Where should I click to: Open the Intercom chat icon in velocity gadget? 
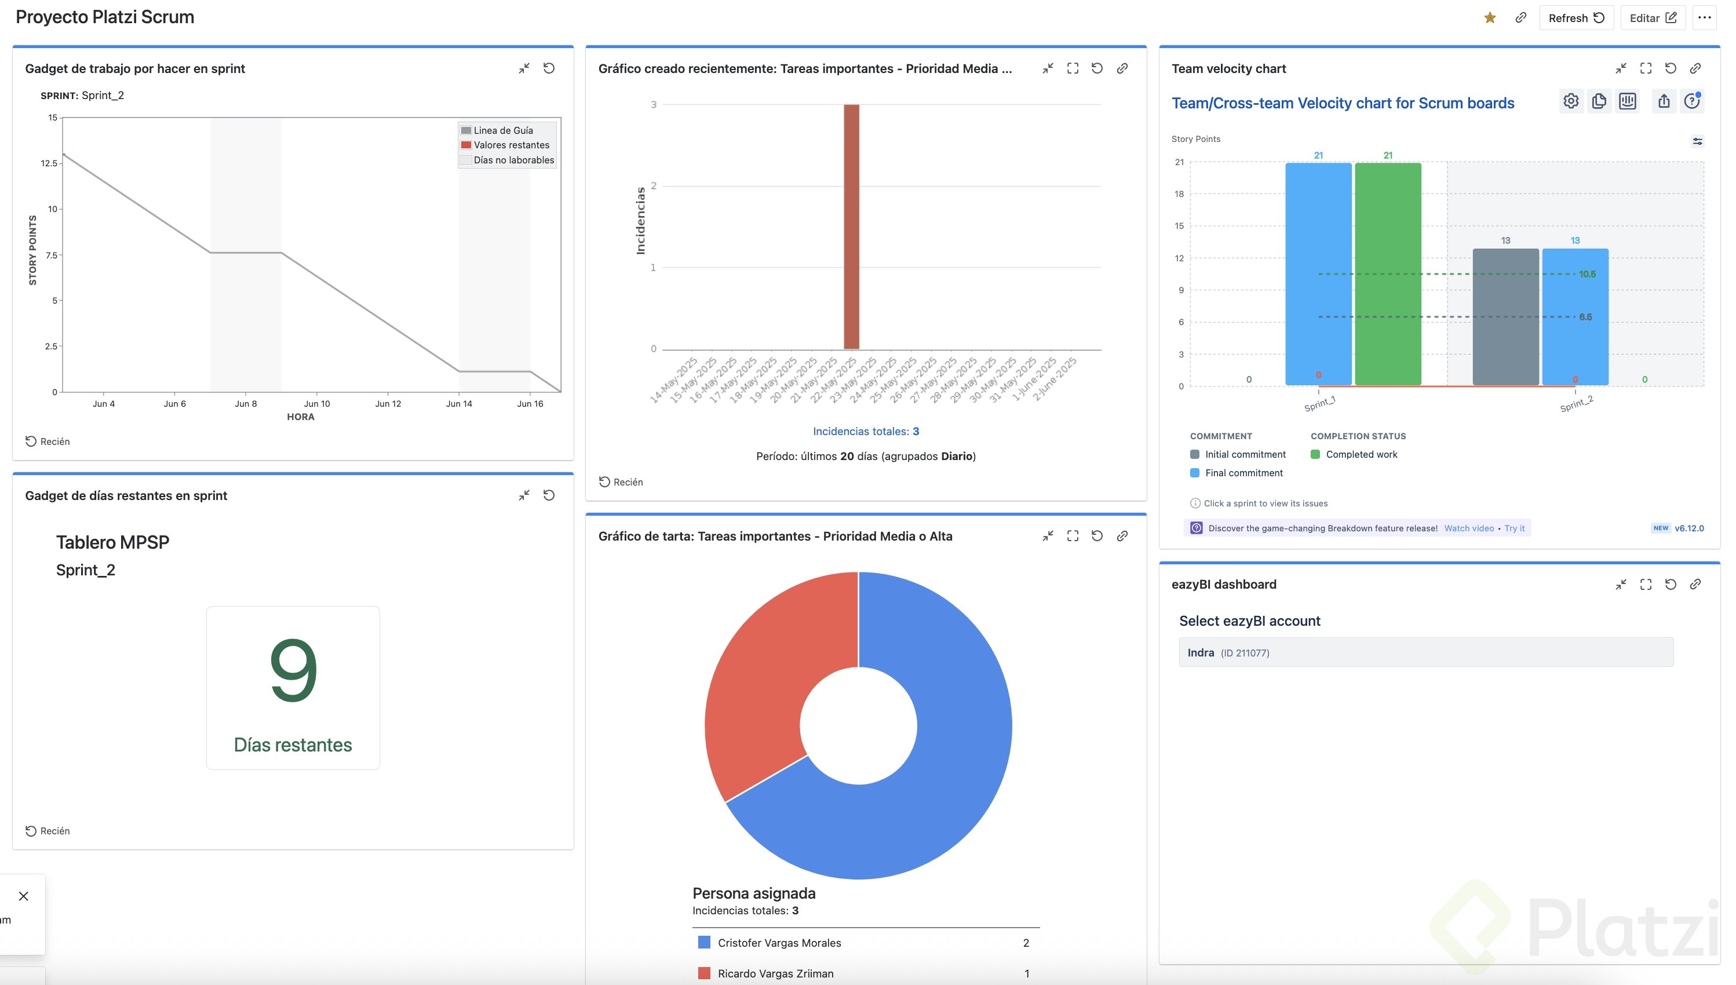(1627, 101)
